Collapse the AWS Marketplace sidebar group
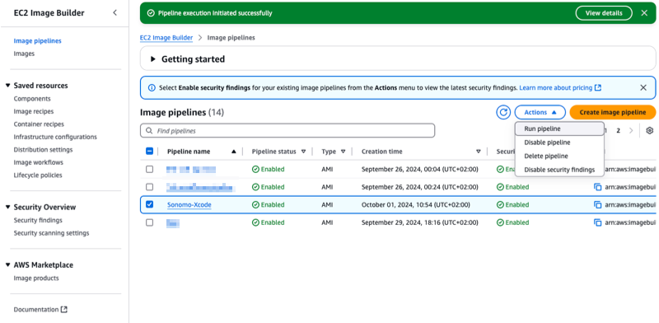The width and height of the screenshot is (659, 323). (x=7, y=265)
